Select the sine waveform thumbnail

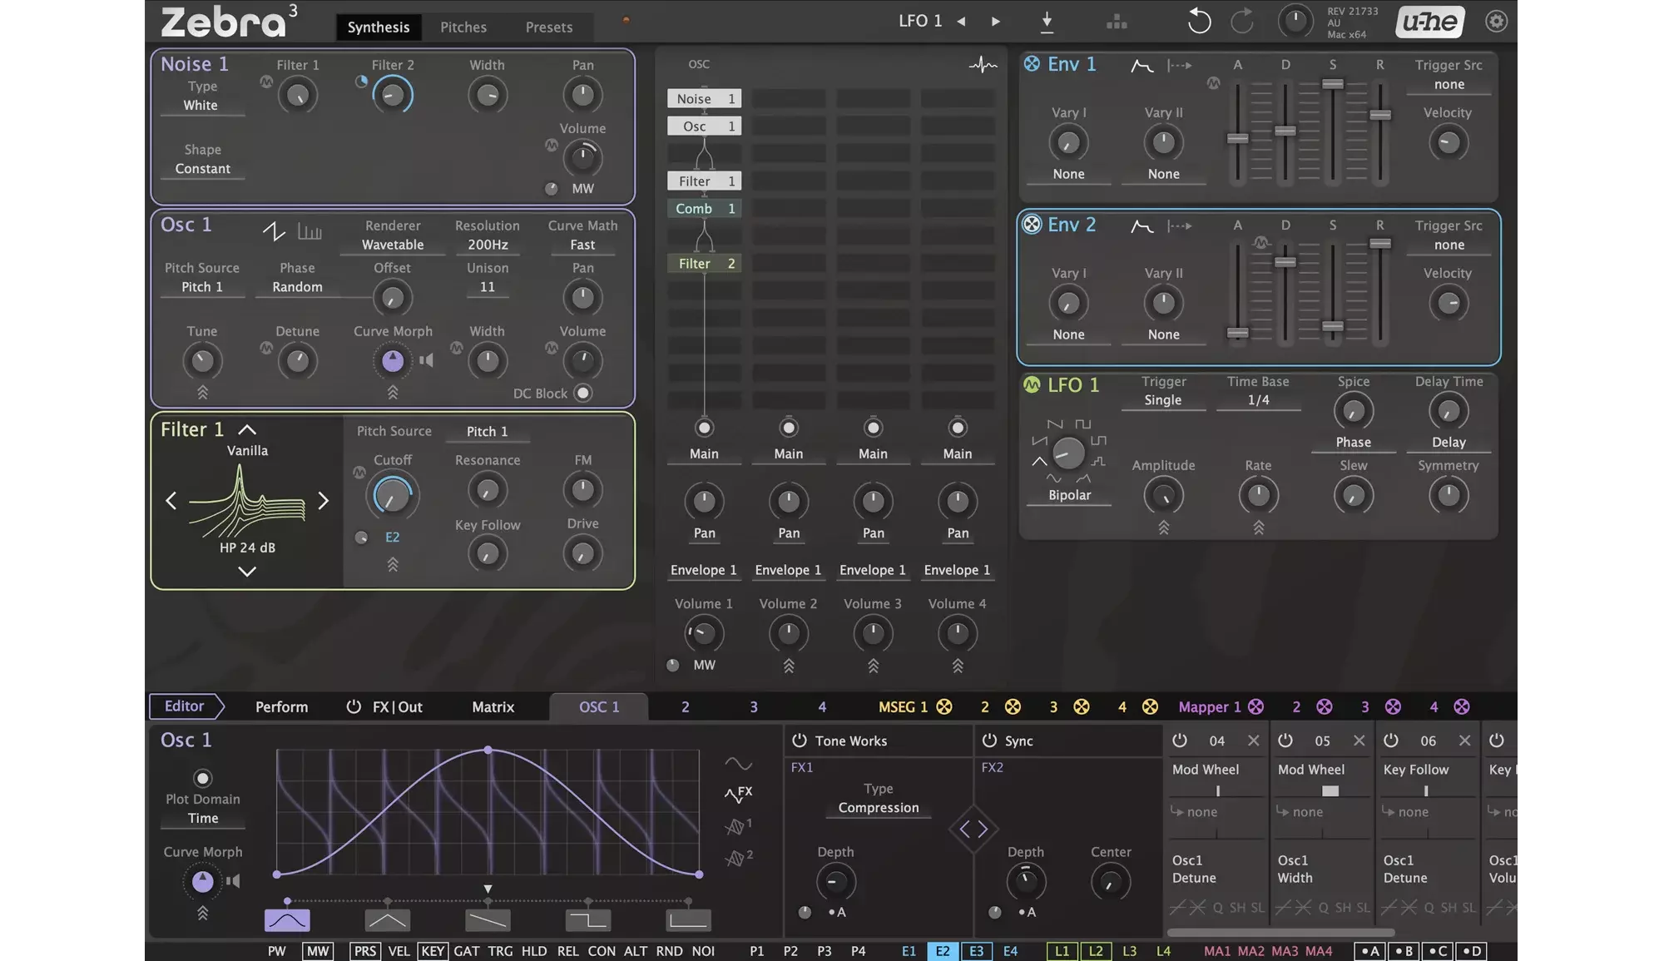(287, 920)
